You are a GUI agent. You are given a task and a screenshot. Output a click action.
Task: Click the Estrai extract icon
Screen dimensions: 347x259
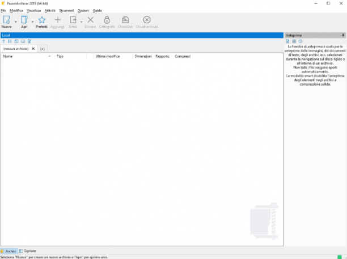point(73,20)
